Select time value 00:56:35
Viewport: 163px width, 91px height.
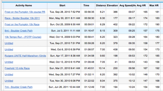pyautogui.click(x=89, y=12)
